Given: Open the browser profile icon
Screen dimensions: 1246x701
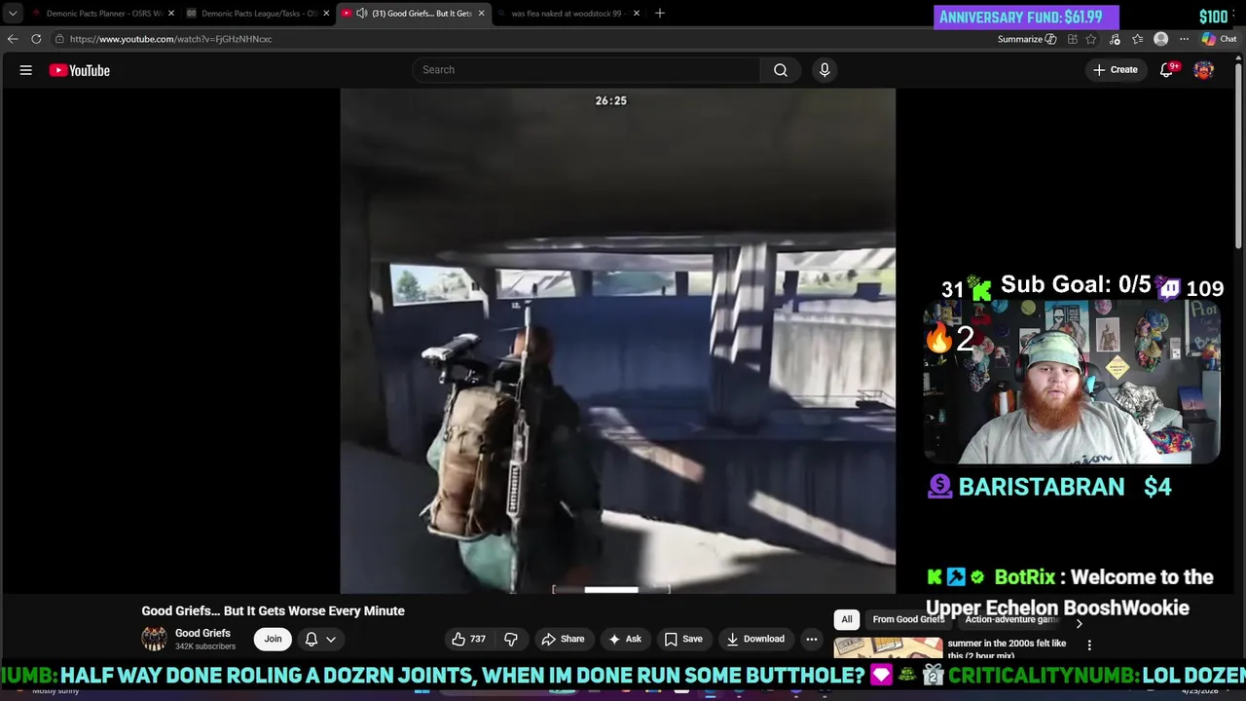Looking at the screenshot, I should click(1160, 39).
